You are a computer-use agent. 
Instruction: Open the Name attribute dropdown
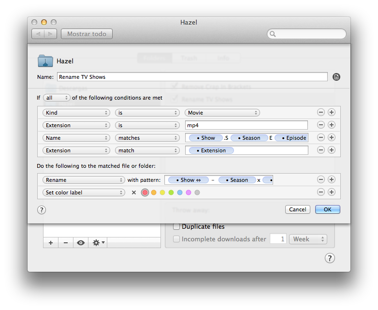tap(76, 138)
